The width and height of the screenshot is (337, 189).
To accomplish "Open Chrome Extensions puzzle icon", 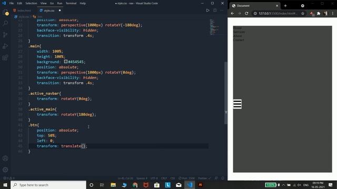I will [319, 13].
